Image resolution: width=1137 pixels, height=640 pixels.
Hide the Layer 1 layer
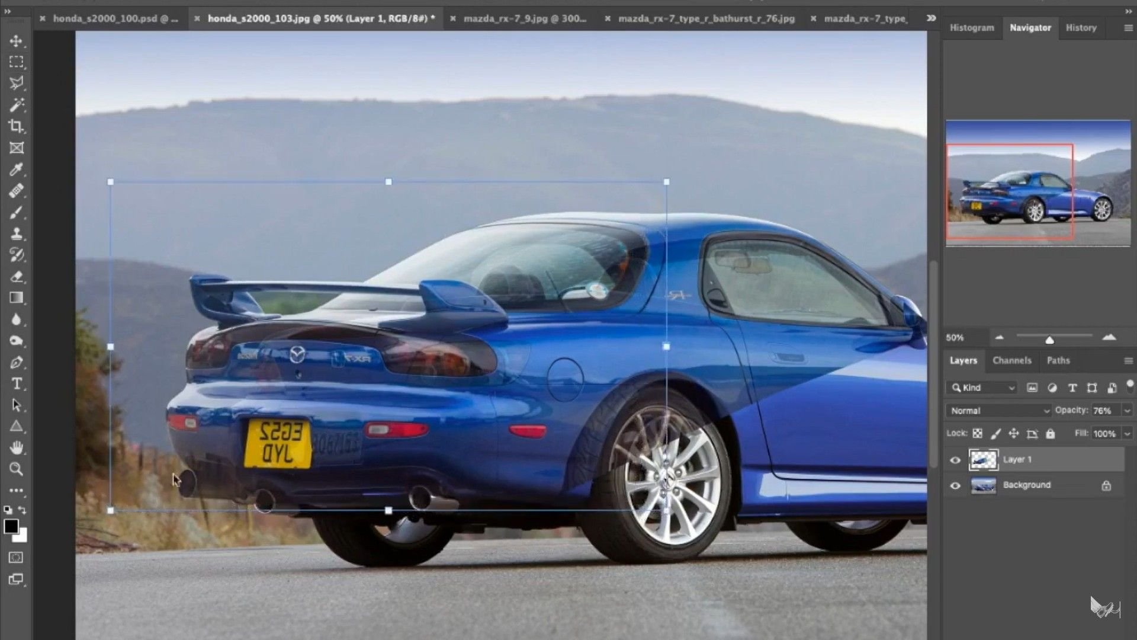pos(955,460)
